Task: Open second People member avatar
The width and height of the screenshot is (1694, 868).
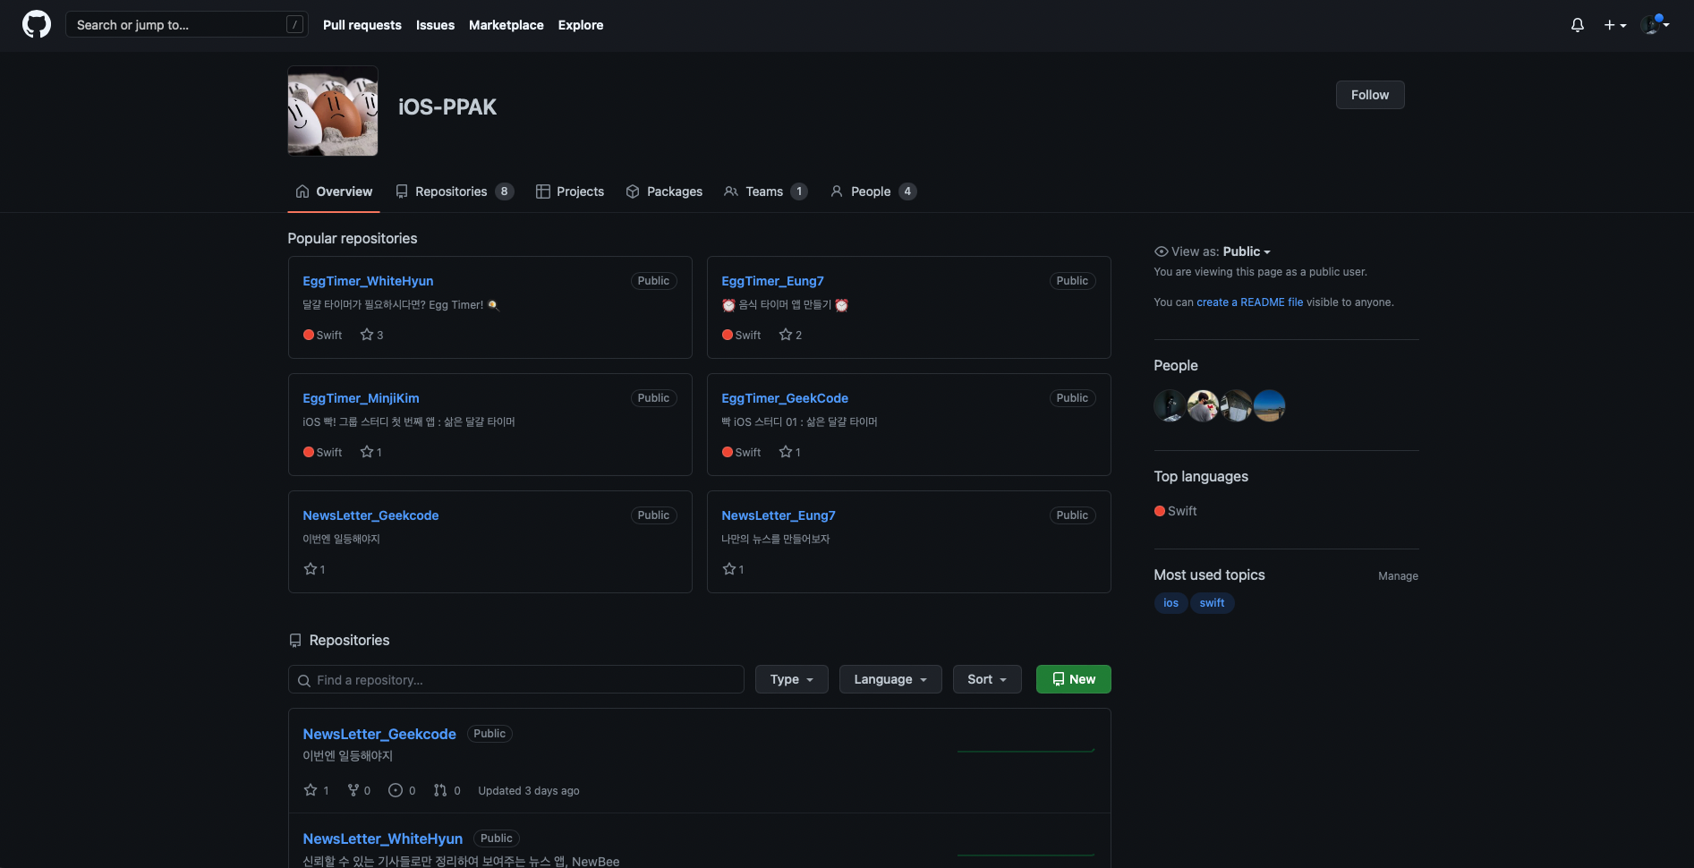Action: [x=1203, y=405]
